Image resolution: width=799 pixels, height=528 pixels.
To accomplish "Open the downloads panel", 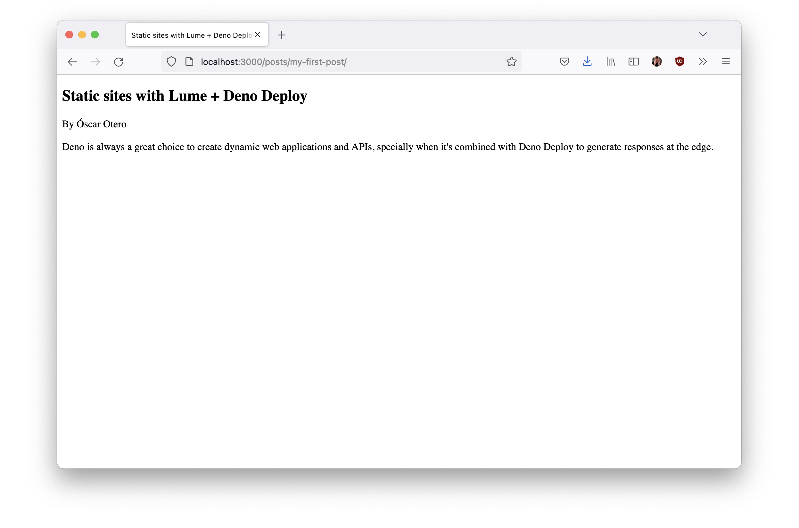I will click(587, 62).
